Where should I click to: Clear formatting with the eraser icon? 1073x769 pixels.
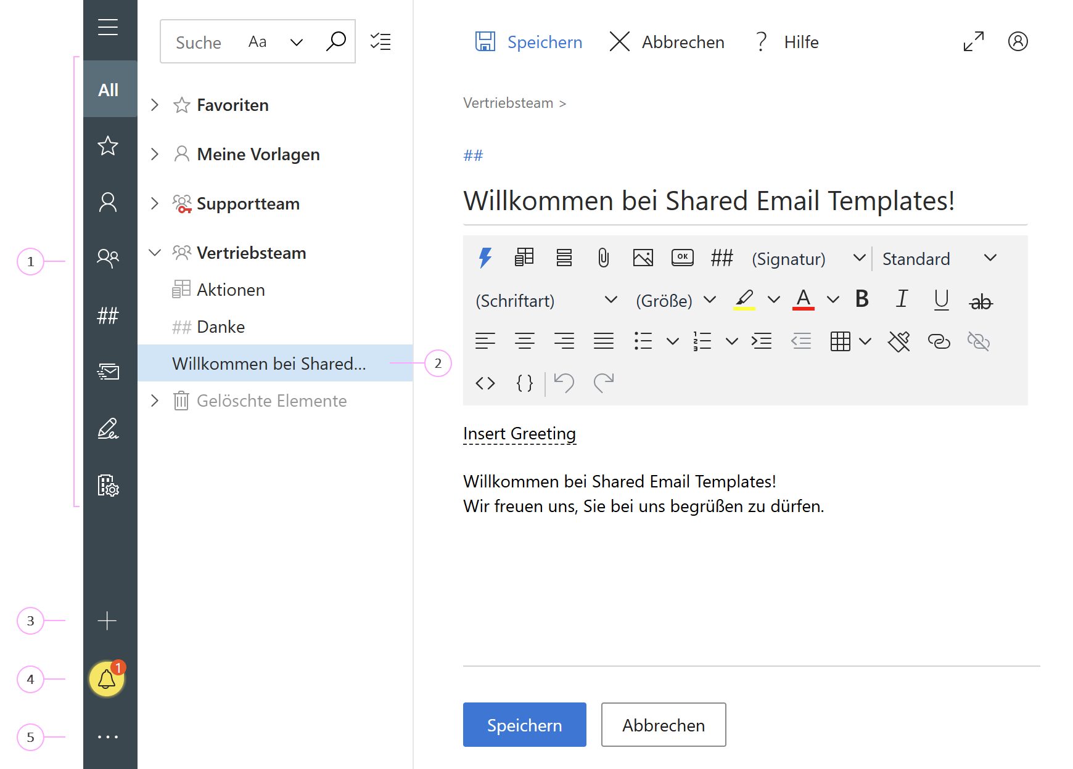899,341
